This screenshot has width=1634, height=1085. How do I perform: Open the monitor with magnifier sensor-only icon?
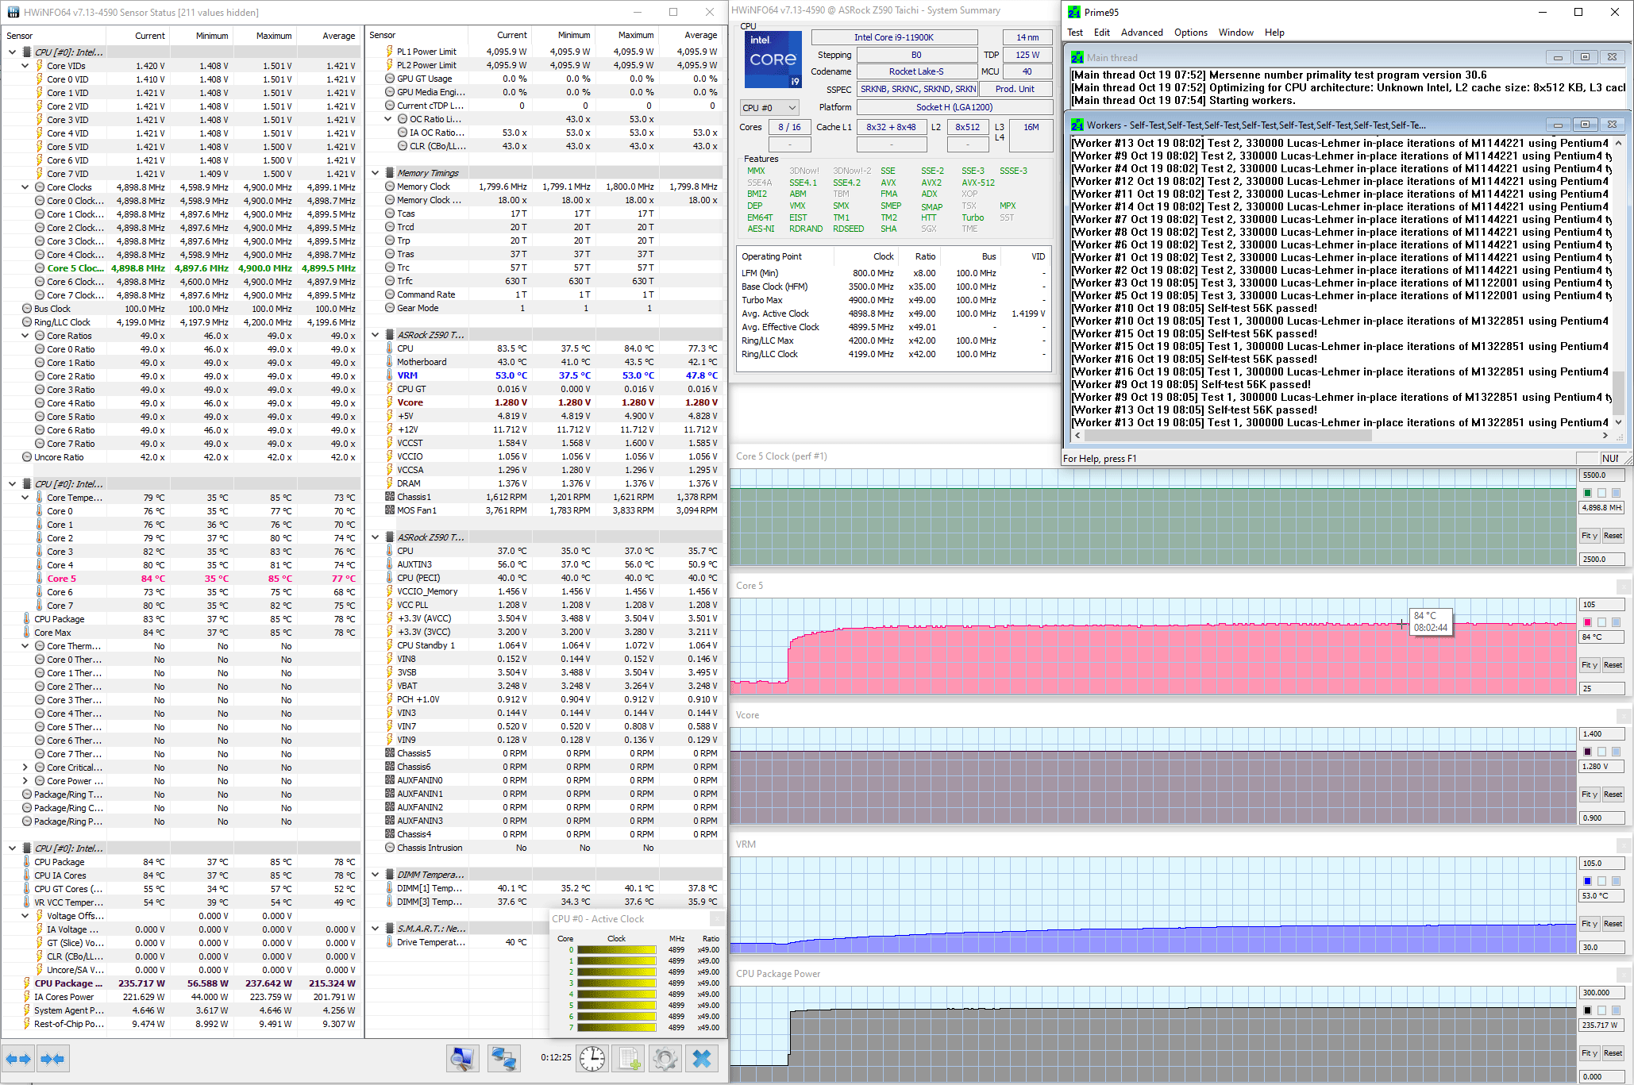(x=462, y=1058)
